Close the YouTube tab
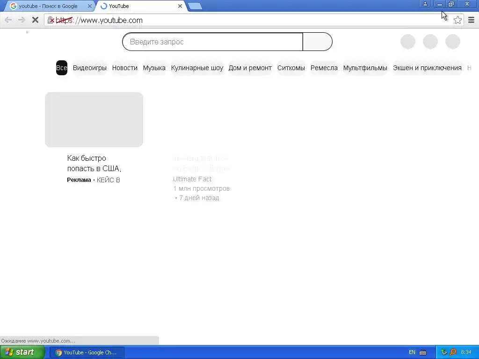 (x=180, y=6)
